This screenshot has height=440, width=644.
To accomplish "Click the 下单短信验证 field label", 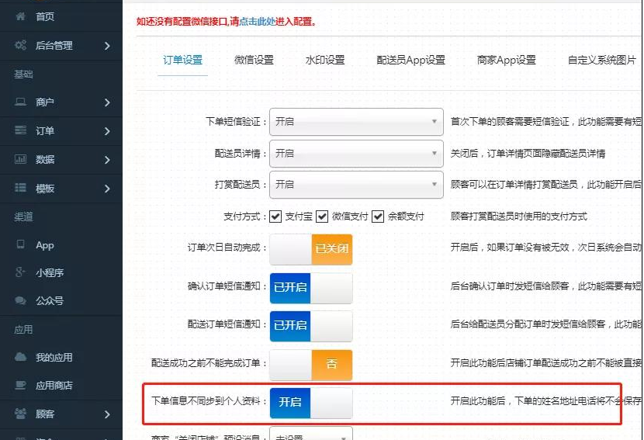I will coord(236,122).
